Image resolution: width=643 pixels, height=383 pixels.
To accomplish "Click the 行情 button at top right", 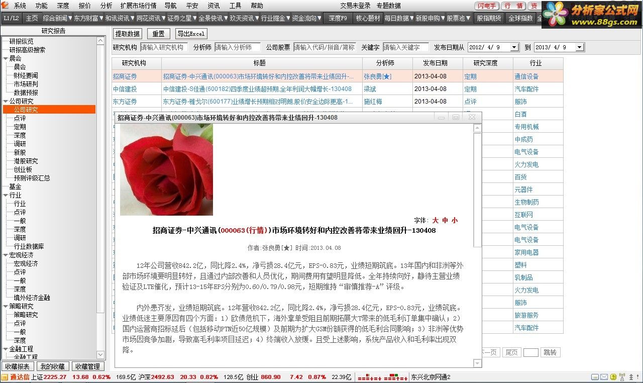I will click(x=513, y=6).
